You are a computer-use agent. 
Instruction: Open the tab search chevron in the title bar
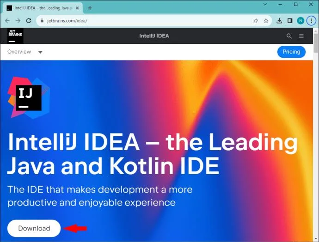coord(265,4)
